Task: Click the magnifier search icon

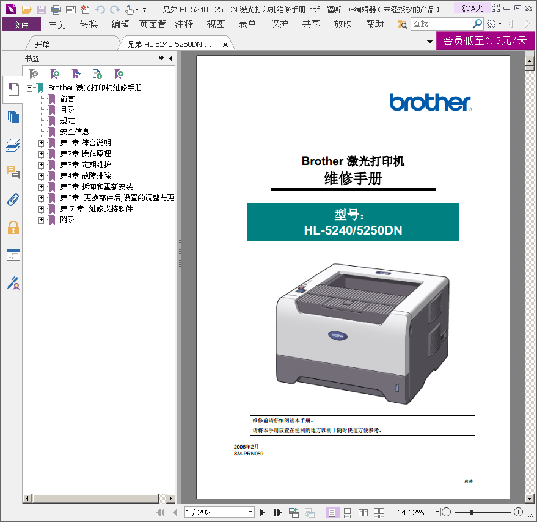Action: point(477,24)
